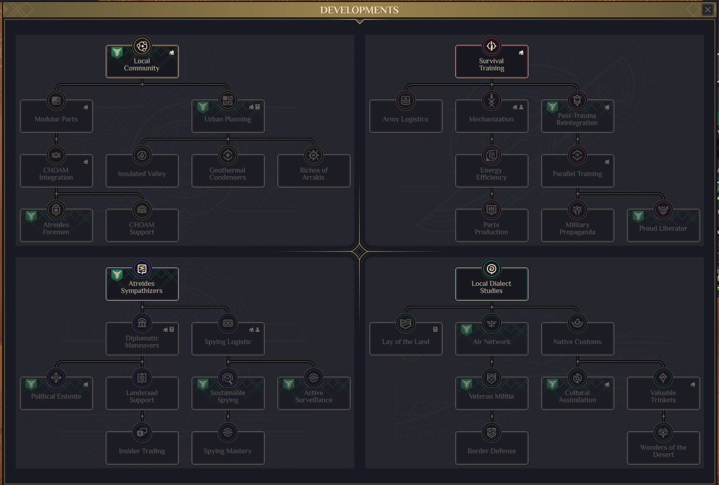
Task: Click the Atreides Sympathizers round icon
Action: point(142,269)
